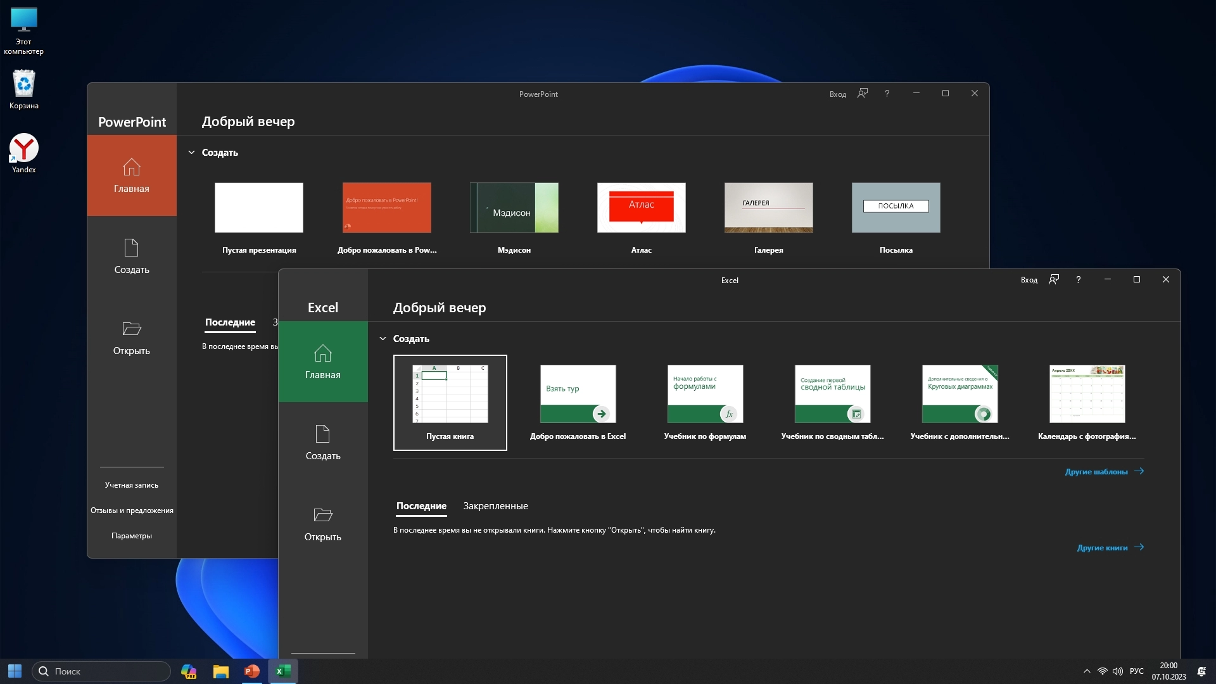Image resolution: width=1216 pixels, height=684 pixels.
Task: Select the Пустая книга template thumbnail
Action: [x=450, y=395]
